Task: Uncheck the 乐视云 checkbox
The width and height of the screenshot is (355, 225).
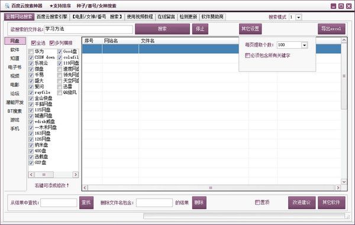Action: click(31, 63)
